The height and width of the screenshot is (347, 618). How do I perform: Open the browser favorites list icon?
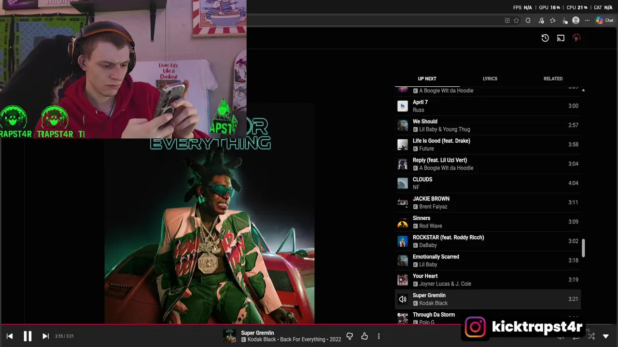(553, 20)
